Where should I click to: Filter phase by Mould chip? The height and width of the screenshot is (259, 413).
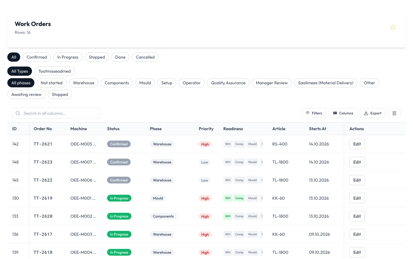145,83
